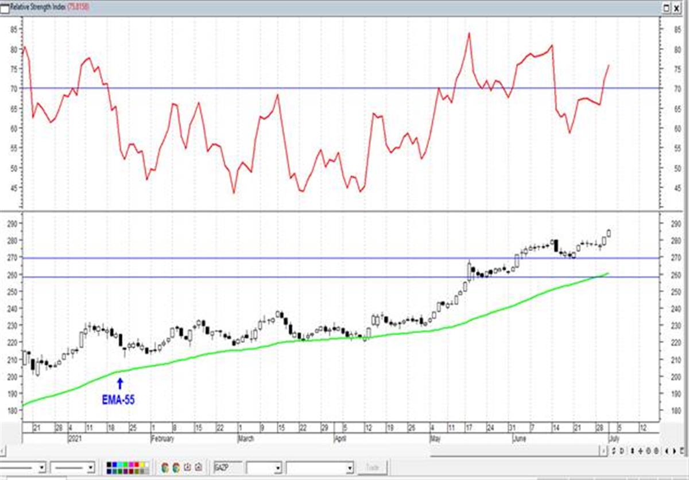
Task: Open the first line style dropdown
Action: coord(41,468)
